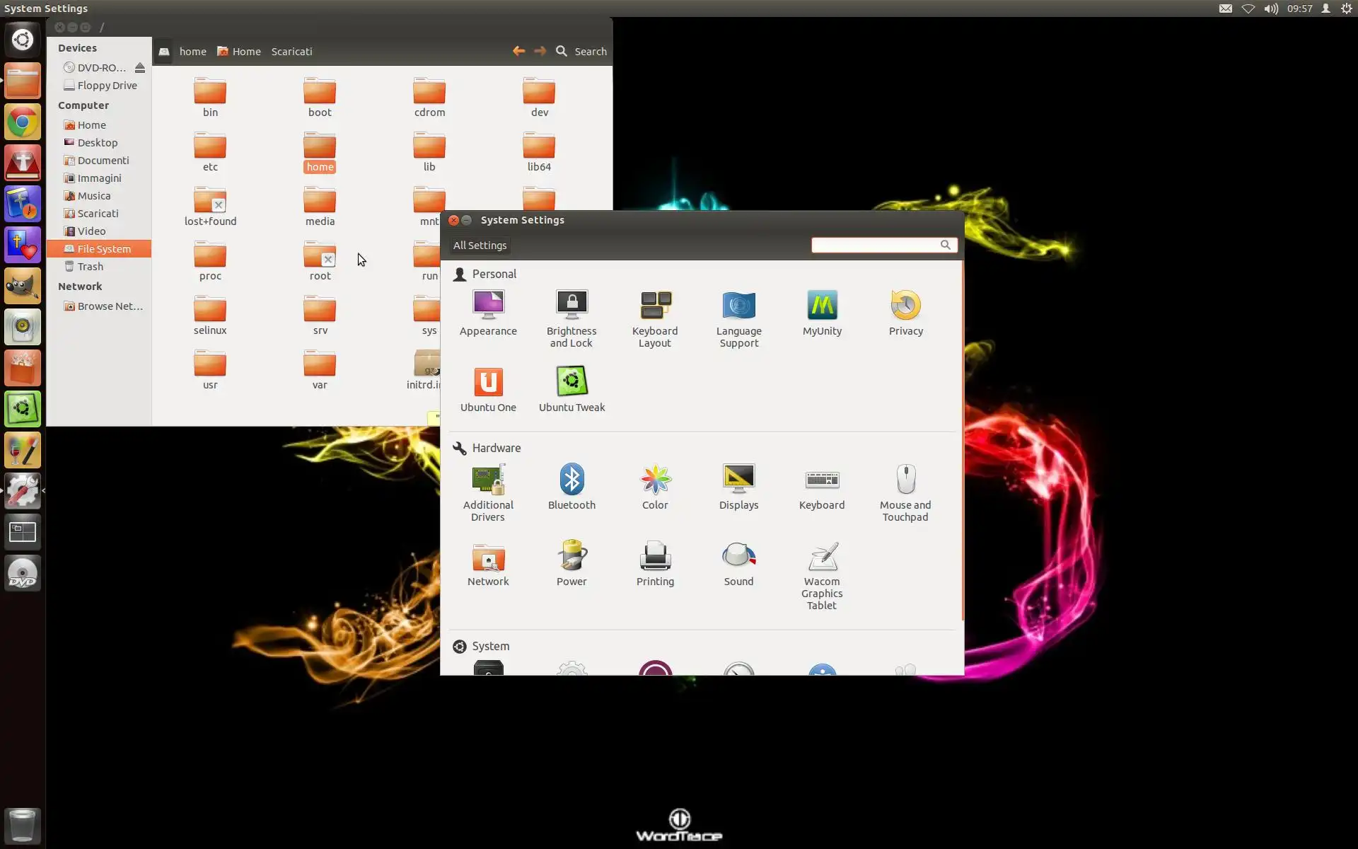Open the volume indicator in top panel
The width and height of the screenshot is (1358, 849).
click(1271, 8)
